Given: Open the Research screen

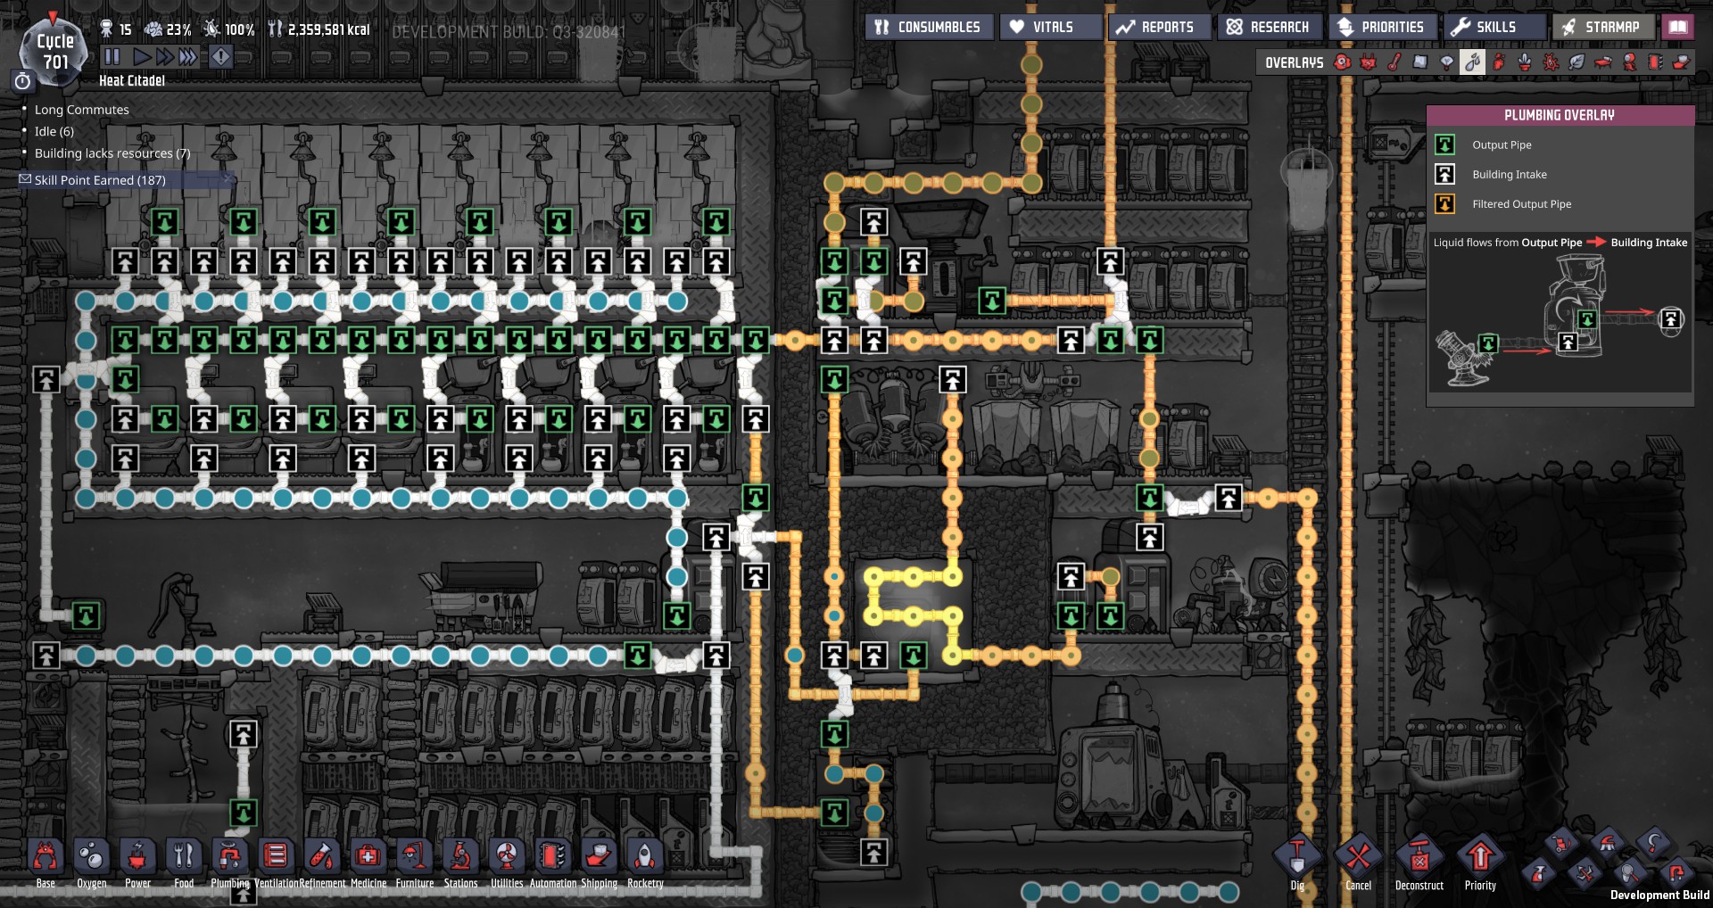Looking at the screenshot, I should pyautogui.click(x=1268, y=27).
